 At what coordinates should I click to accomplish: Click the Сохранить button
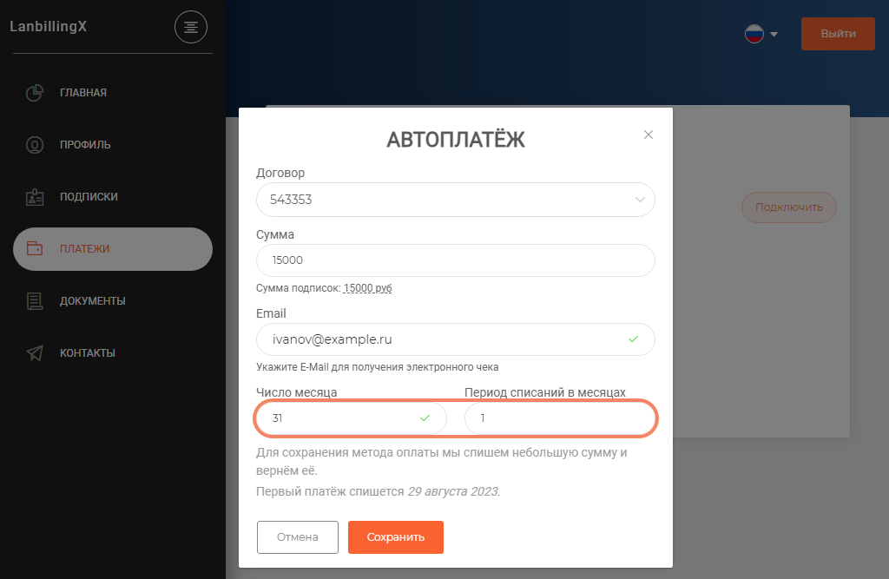396,537
